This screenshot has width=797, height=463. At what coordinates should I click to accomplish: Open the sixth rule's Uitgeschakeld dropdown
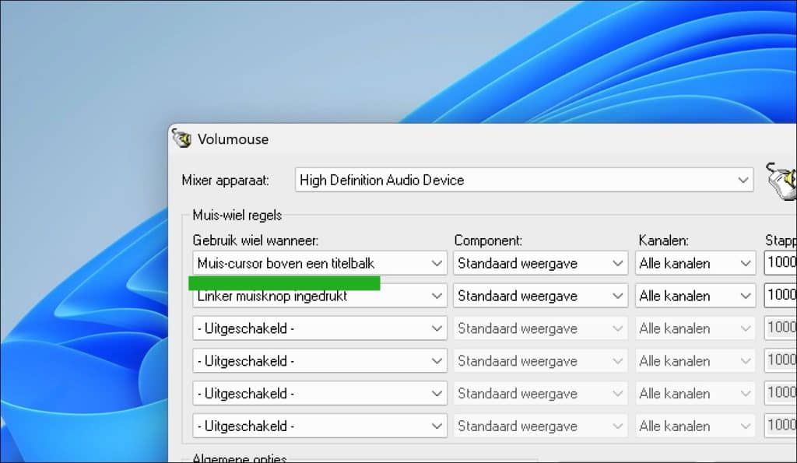pos(320,426)
